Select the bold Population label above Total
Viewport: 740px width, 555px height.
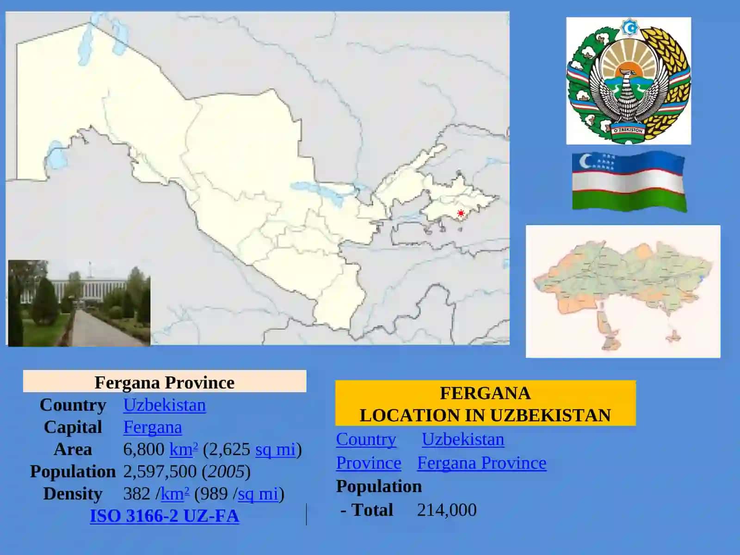pos(379,487)
